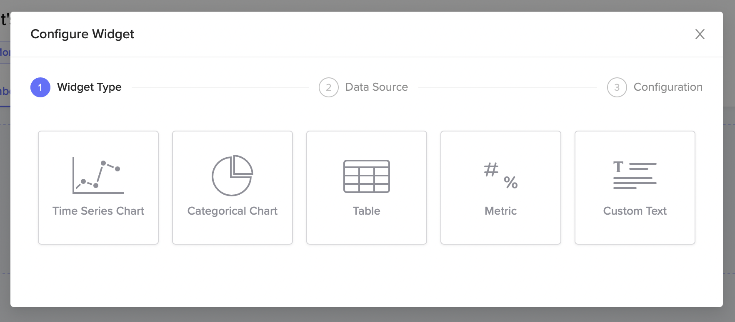Click the Categorical Chart pie icon

(x=232, y=176)
